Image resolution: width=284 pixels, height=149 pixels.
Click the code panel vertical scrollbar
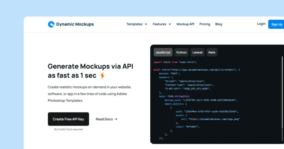[282, 99]
